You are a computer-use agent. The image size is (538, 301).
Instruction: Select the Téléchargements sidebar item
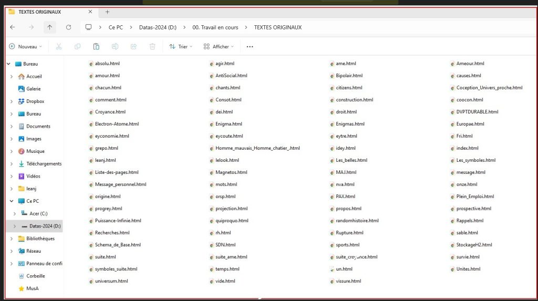(44, 164)
